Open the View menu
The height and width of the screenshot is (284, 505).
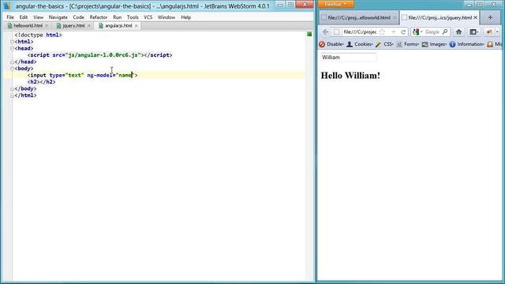(39, 17)
